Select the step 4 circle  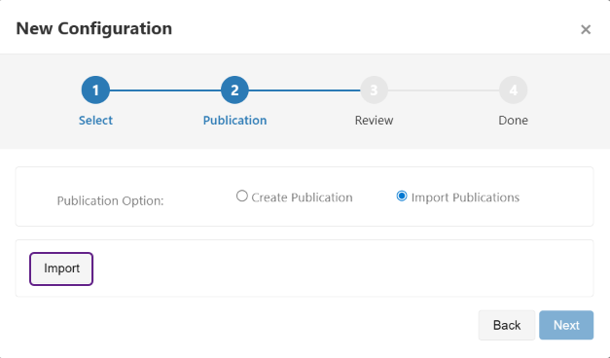tap(513, 89)
